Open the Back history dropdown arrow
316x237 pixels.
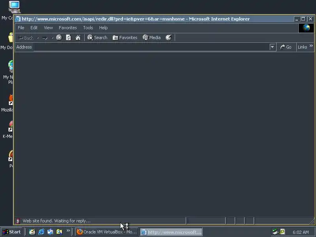[38, 38]
